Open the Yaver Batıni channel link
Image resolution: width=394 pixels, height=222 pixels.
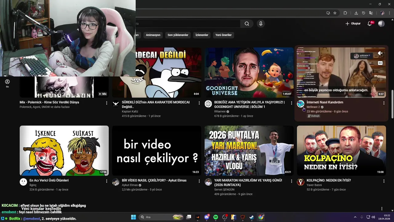click(x=314, y=185)
